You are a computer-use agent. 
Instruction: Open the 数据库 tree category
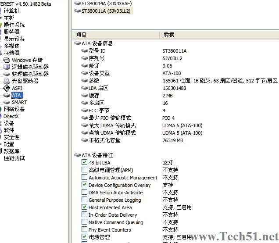[x=11, y=151]
